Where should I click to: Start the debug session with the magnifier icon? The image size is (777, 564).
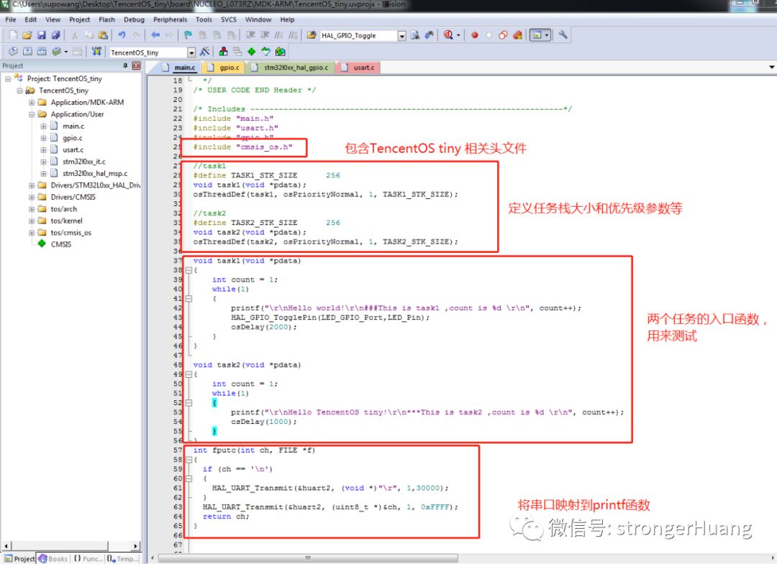[448, 35]
